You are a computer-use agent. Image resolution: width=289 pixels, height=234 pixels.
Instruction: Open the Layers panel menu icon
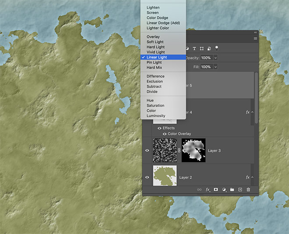point(255,38)
